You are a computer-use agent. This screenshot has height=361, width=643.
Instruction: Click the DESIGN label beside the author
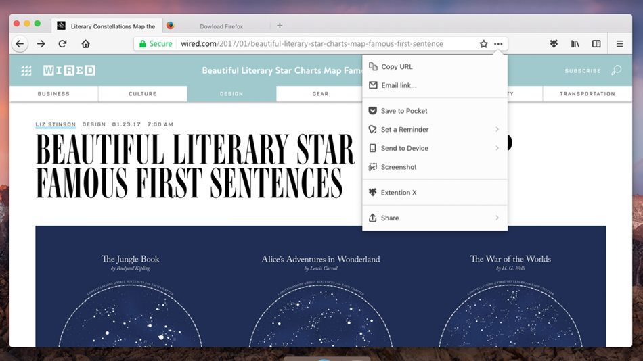pyautogui.click(x=94, y=124)
